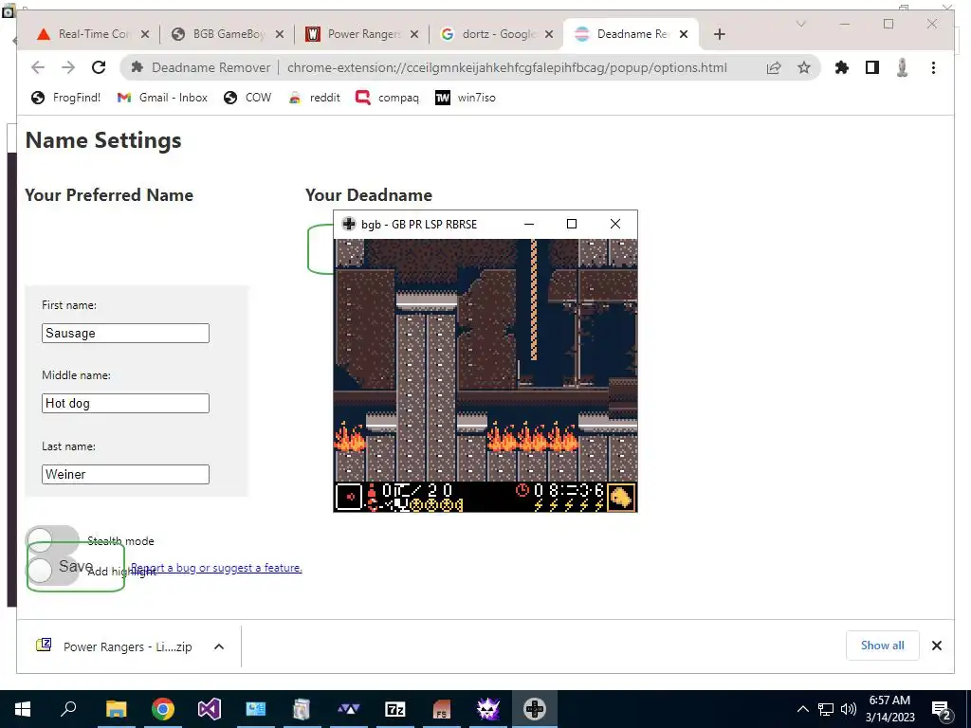Image resolution: width=971 pixels, height=728 pixels.
Task: Open File Explorer from taskbar
Action: [x=116, y=709]
